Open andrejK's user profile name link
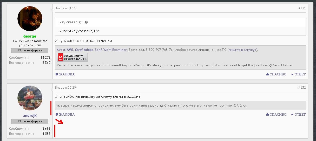316x141 pixels. pos(30,116)
